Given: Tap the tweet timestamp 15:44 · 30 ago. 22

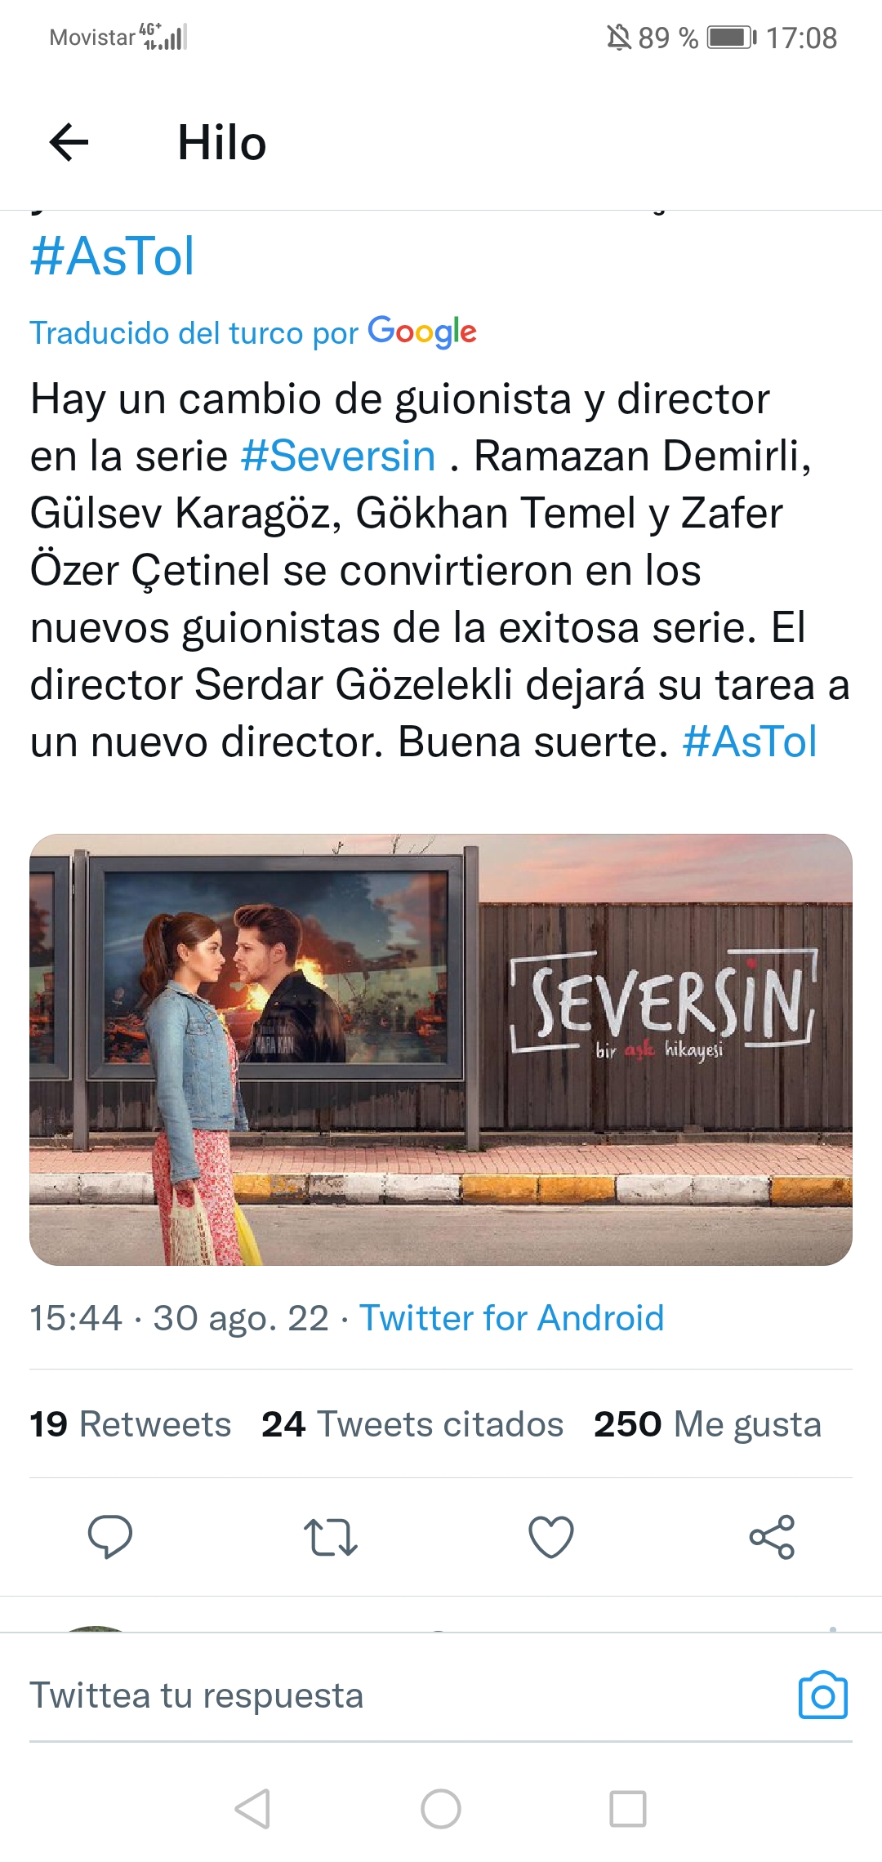Looking at the screenshot, I should (180, 1318).
